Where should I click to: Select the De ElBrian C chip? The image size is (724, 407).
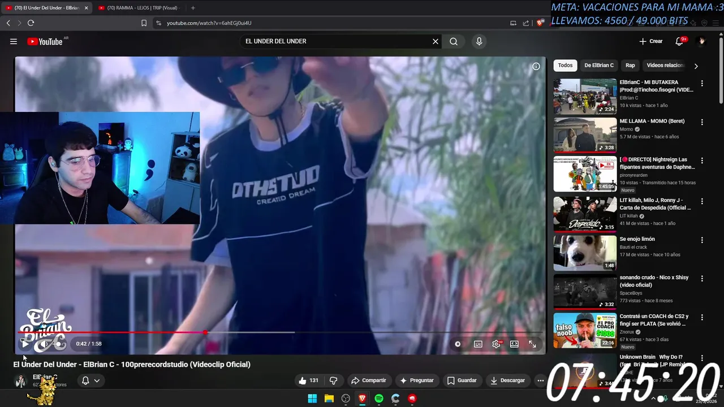[x=599, y=66]
